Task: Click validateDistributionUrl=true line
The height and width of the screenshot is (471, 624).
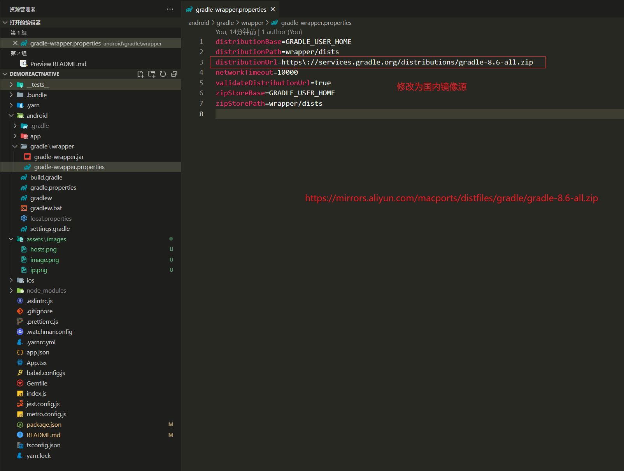Action: 273,83
